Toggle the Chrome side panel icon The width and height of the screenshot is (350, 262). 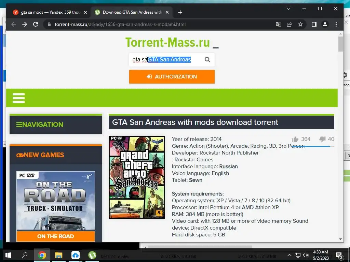[314, 24]
